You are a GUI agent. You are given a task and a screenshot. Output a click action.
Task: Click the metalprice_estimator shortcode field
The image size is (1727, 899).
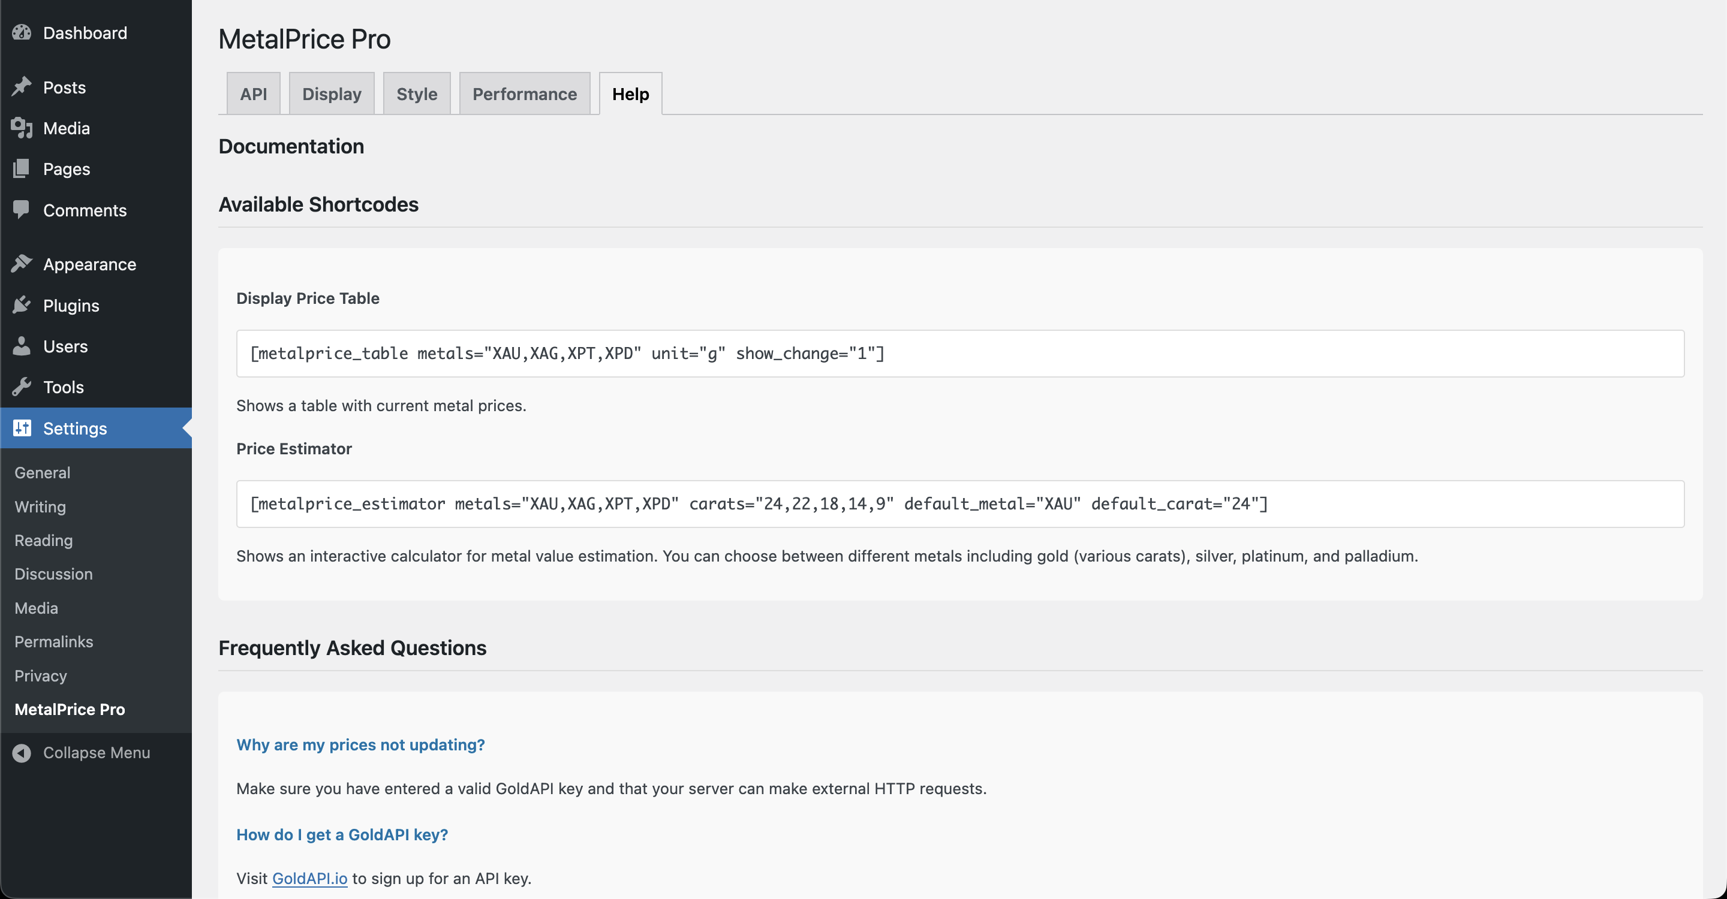[x=959, y=504]
